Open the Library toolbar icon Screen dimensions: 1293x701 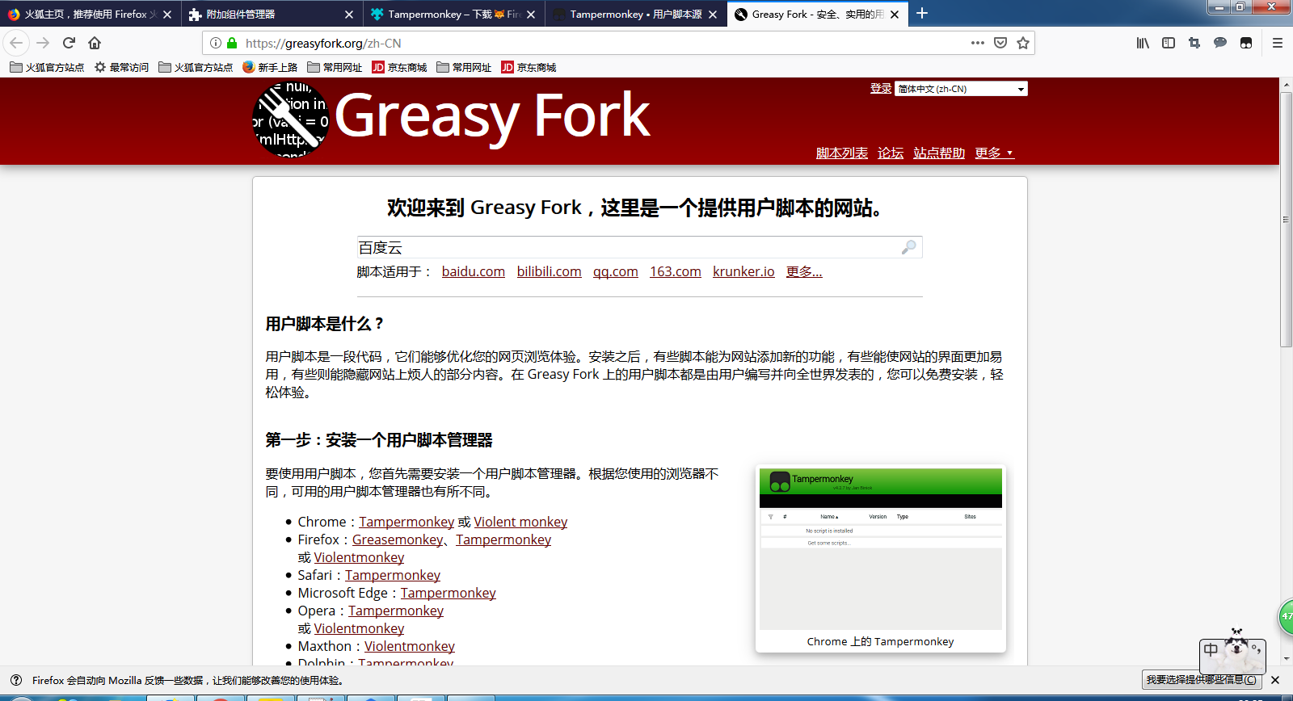tap(1143, 43)
